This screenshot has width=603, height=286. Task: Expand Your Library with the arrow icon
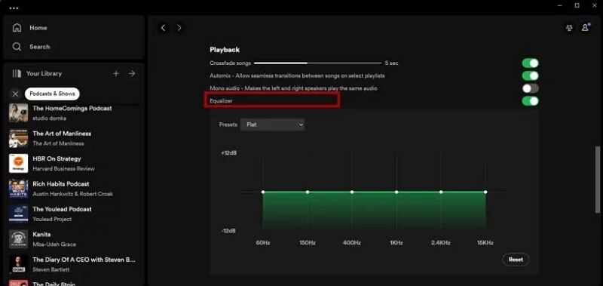click(x=132, y=73)
